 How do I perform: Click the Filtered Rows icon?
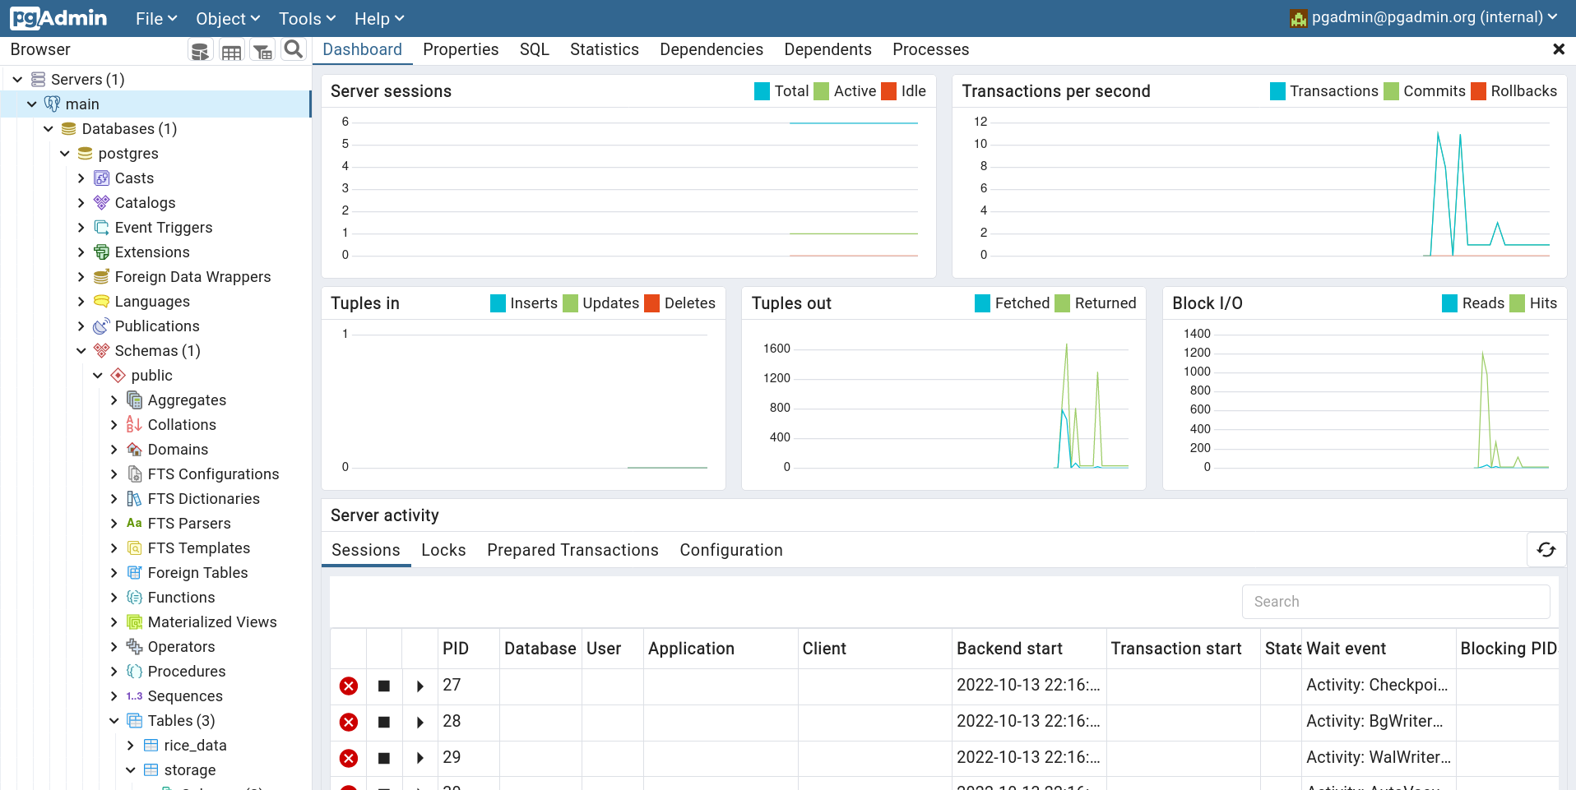262,51
